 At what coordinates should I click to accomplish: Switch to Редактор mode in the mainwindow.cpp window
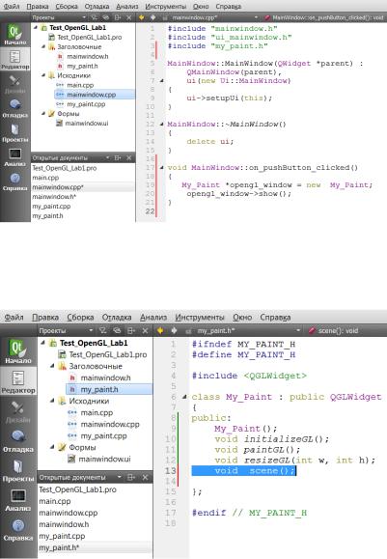(14, 59)
